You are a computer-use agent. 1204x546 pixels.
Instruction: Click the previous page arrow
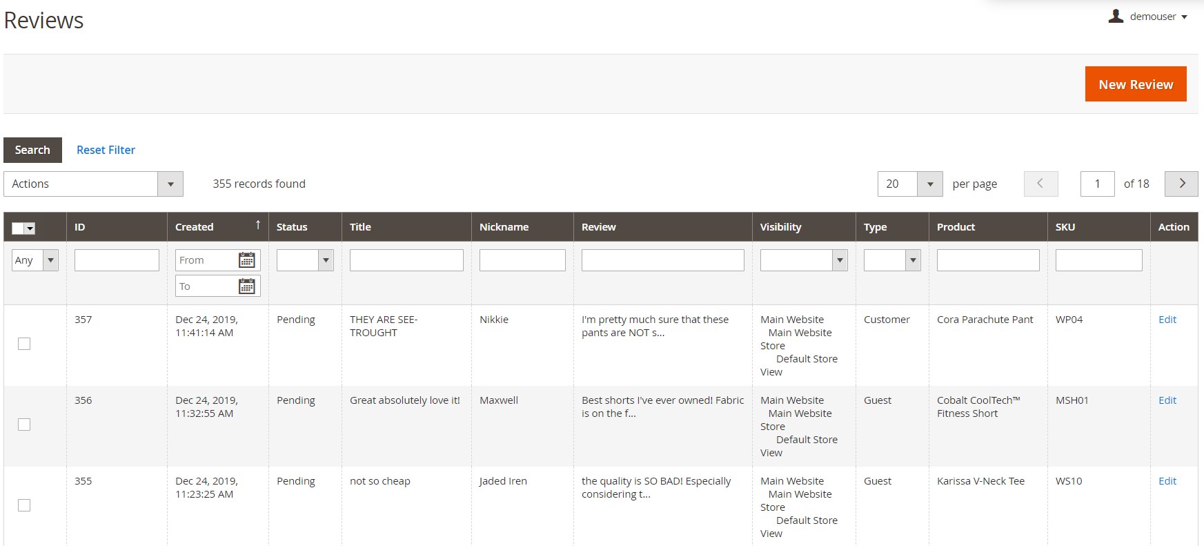tap(1040, 184)
